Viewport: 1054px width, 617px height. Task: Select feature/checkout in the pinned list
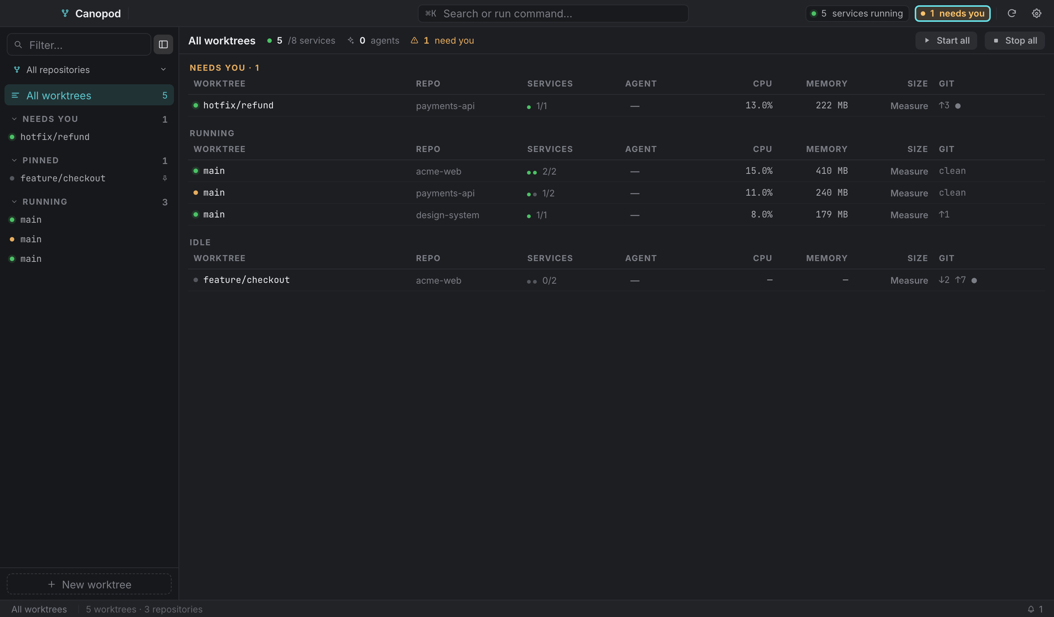pyautogui.click(x=89, y=178)
